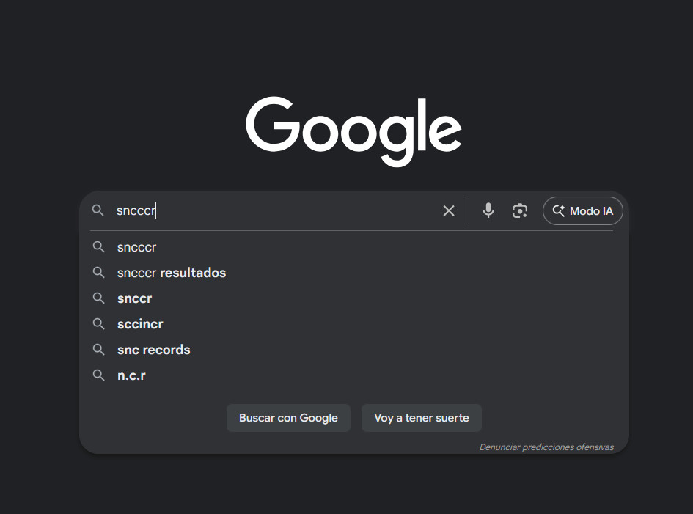Clear the search box with the X
The height and width of the screenshot is (514, 693).
[x=449, y=211]
